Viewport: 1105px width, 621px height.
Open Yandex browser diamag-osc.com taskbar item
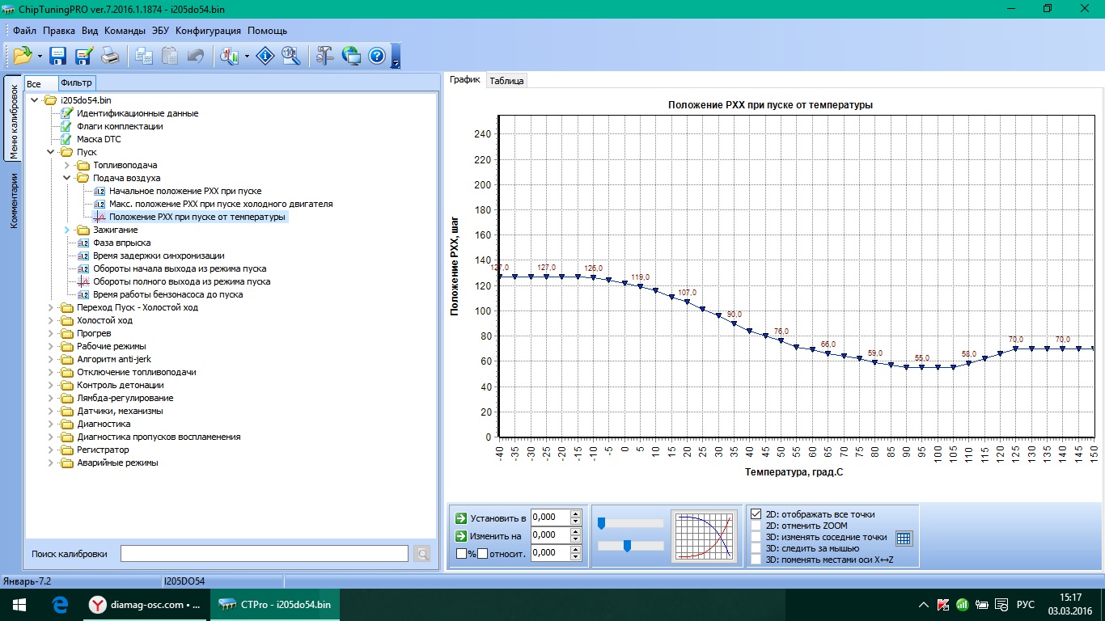click(x=145, y=604)
